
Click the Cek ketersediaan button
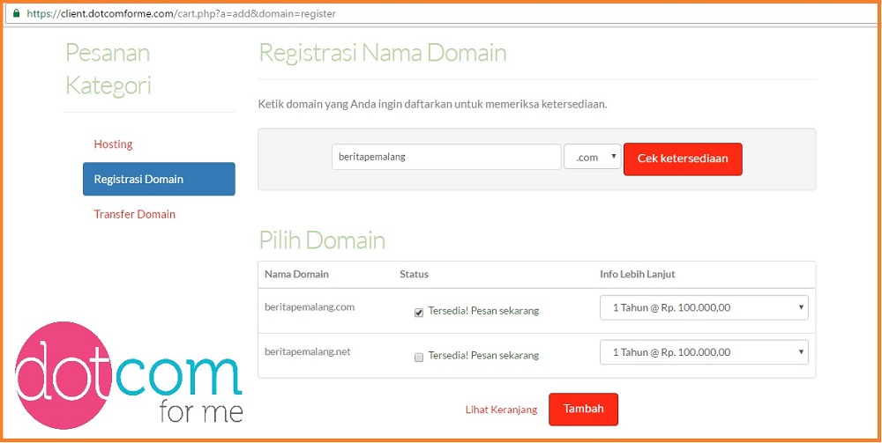tap(683, 159)
